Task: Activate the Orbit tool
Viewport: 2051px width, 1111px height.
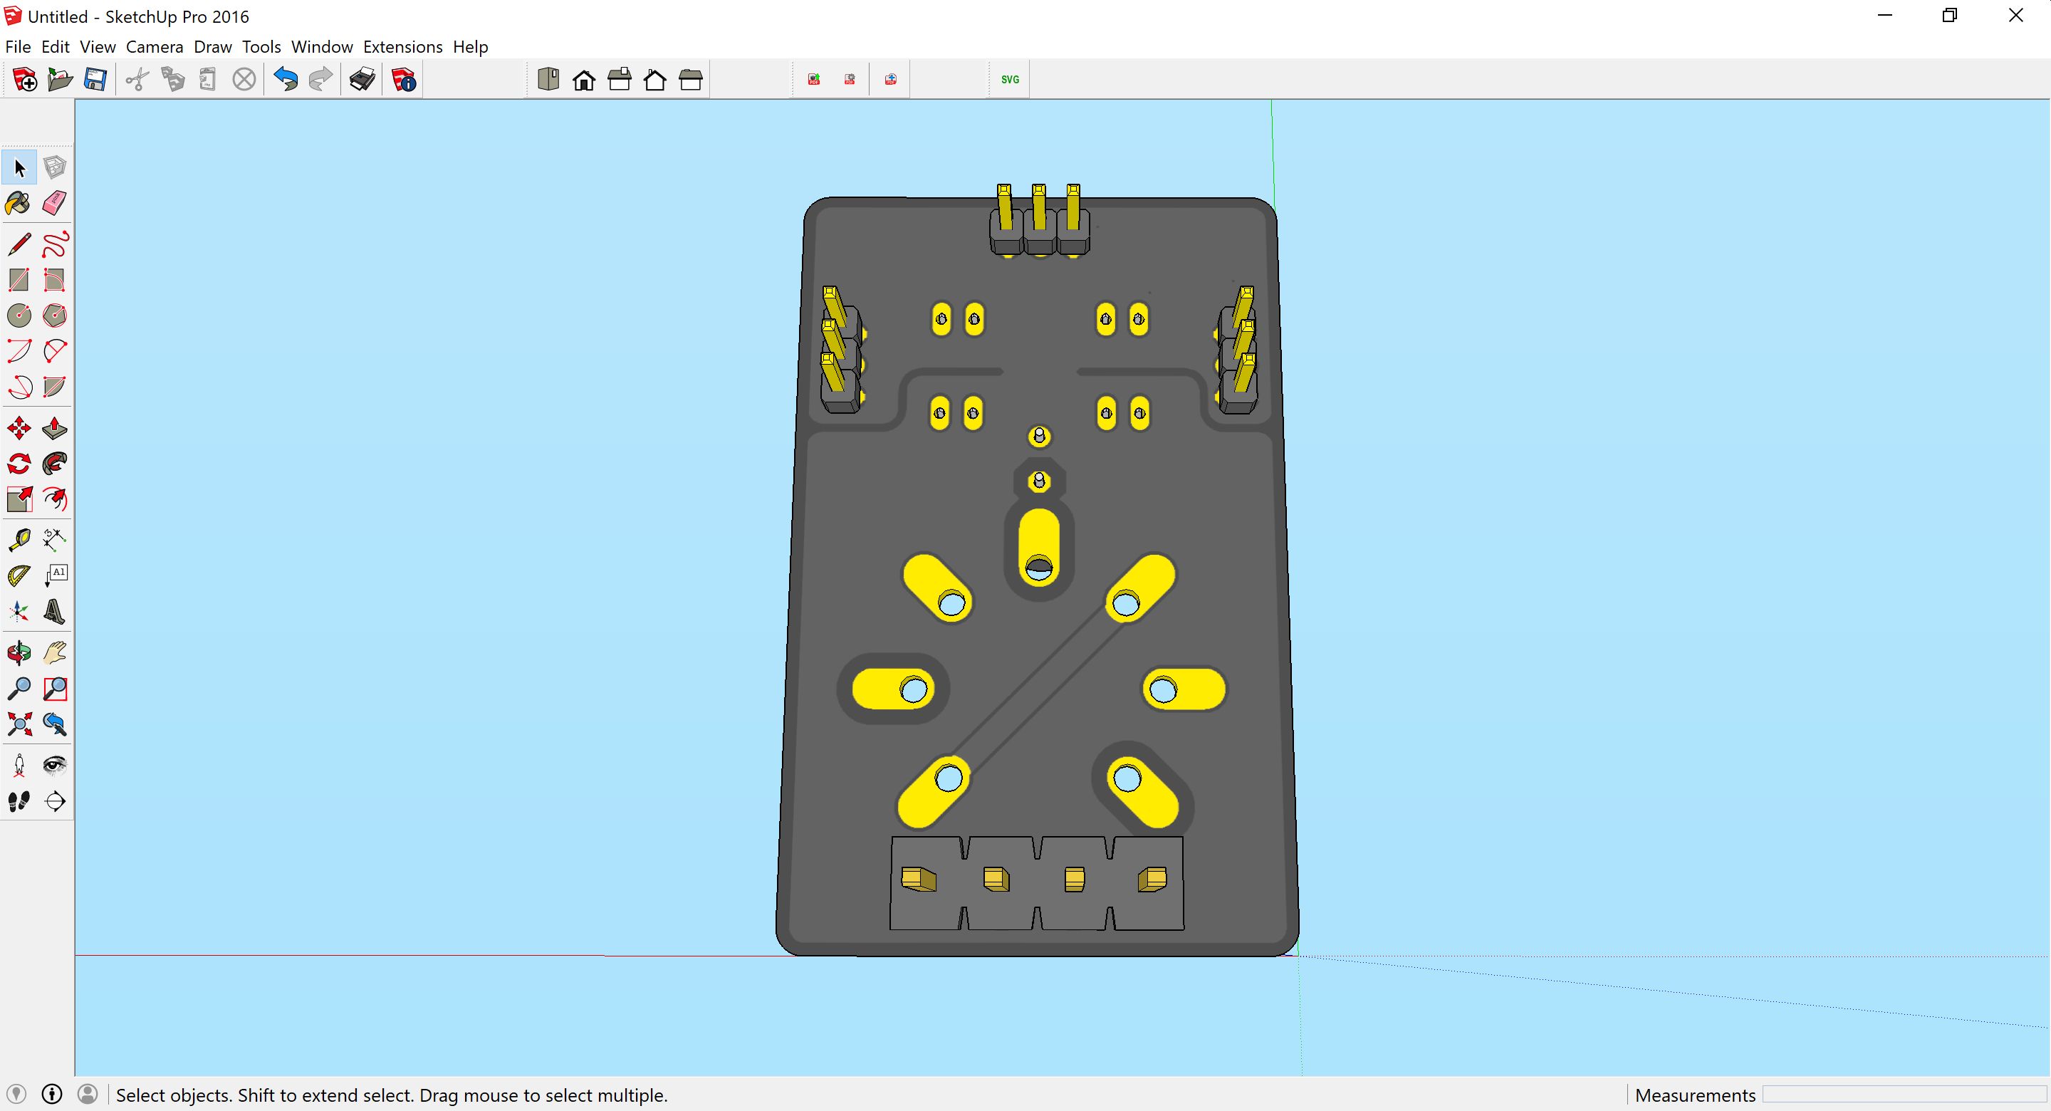Action: pos(19,653)
